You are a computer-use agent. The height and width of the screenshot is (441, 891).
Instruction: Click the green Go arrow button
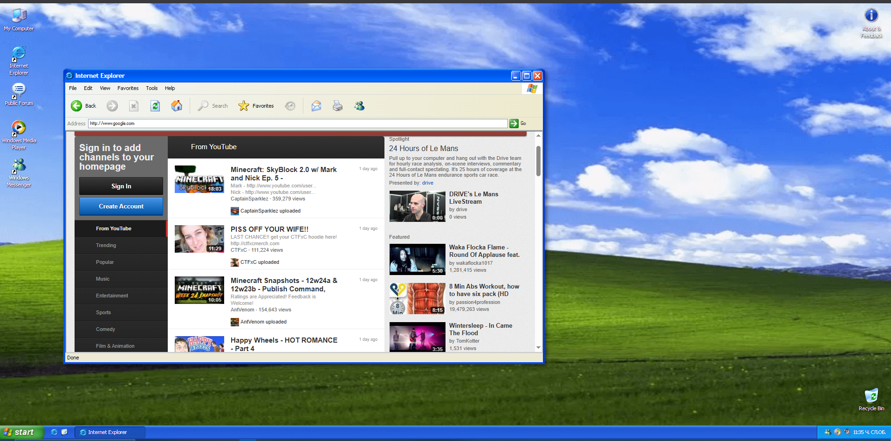[x=514, y=124]
